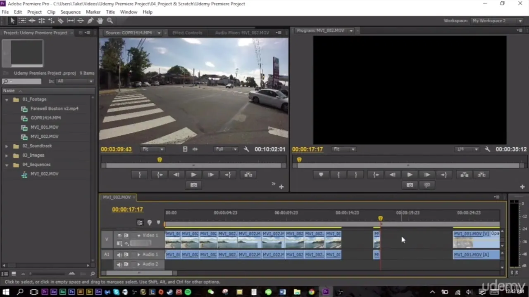Toggle Snap in the timeline

click(140, 223)
